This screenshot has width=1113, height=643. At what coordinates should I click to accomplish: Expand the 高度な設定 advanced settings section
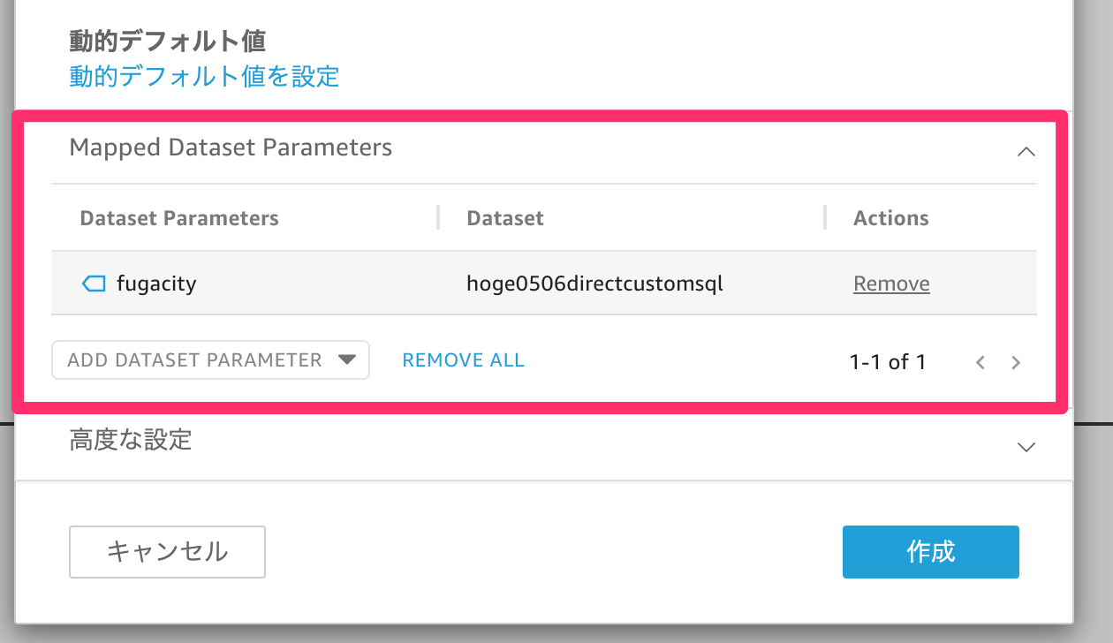coord(1026,447)
